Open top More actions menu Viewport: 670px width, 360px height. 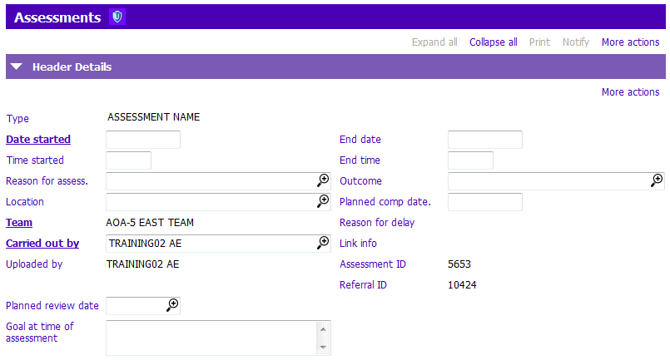tap(630, 42)
